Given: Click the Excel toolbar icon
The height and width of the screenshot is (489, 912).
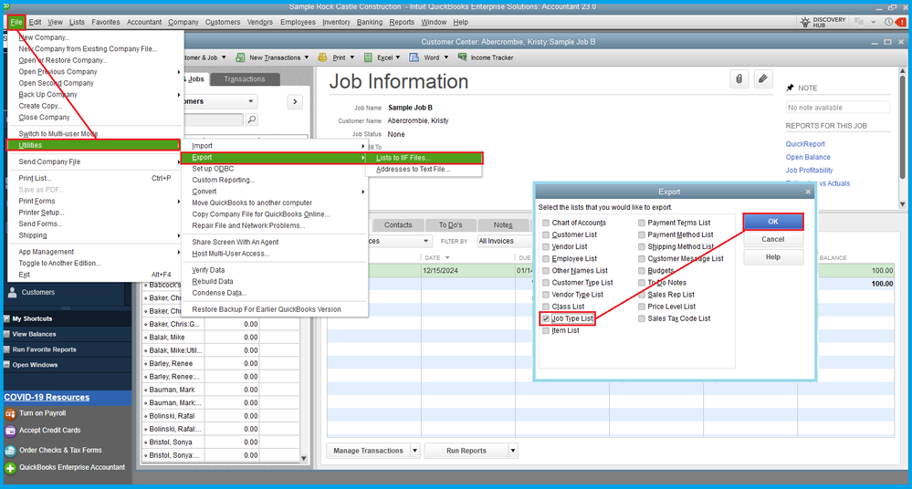Looking at the screenshot, I should [x=368, y=57].
